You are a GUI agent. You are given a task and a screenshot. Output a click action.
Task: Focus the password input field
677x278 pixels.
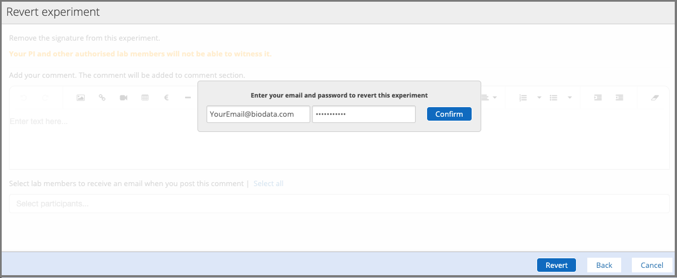point(364,114)
